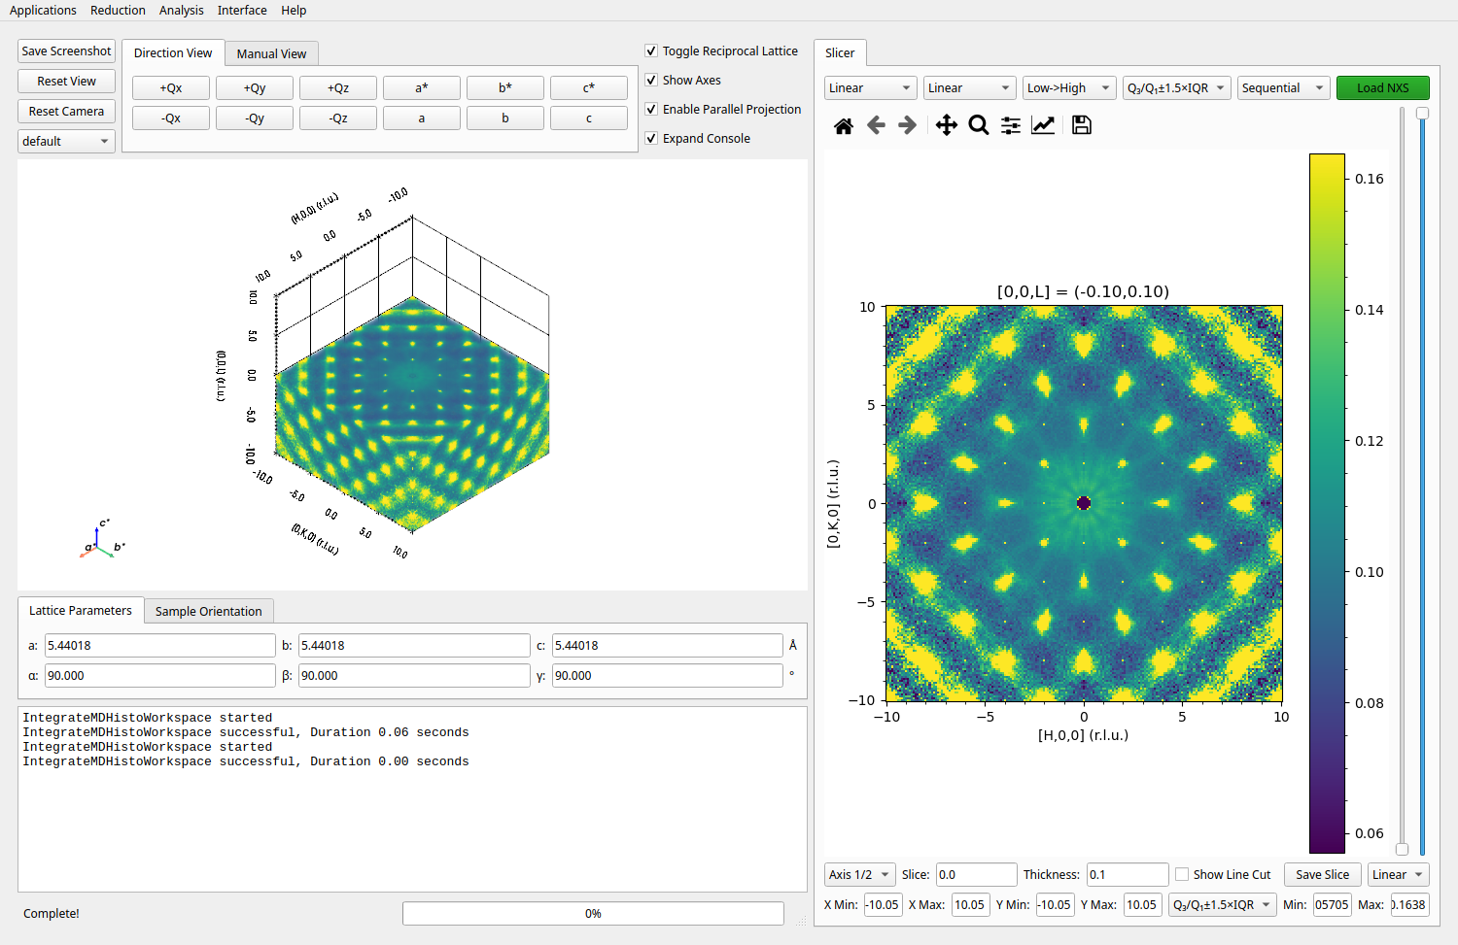Open the Configure subplots icon
The width and height of the screenshot is (1458, 945).
(x=1011, y=125)
